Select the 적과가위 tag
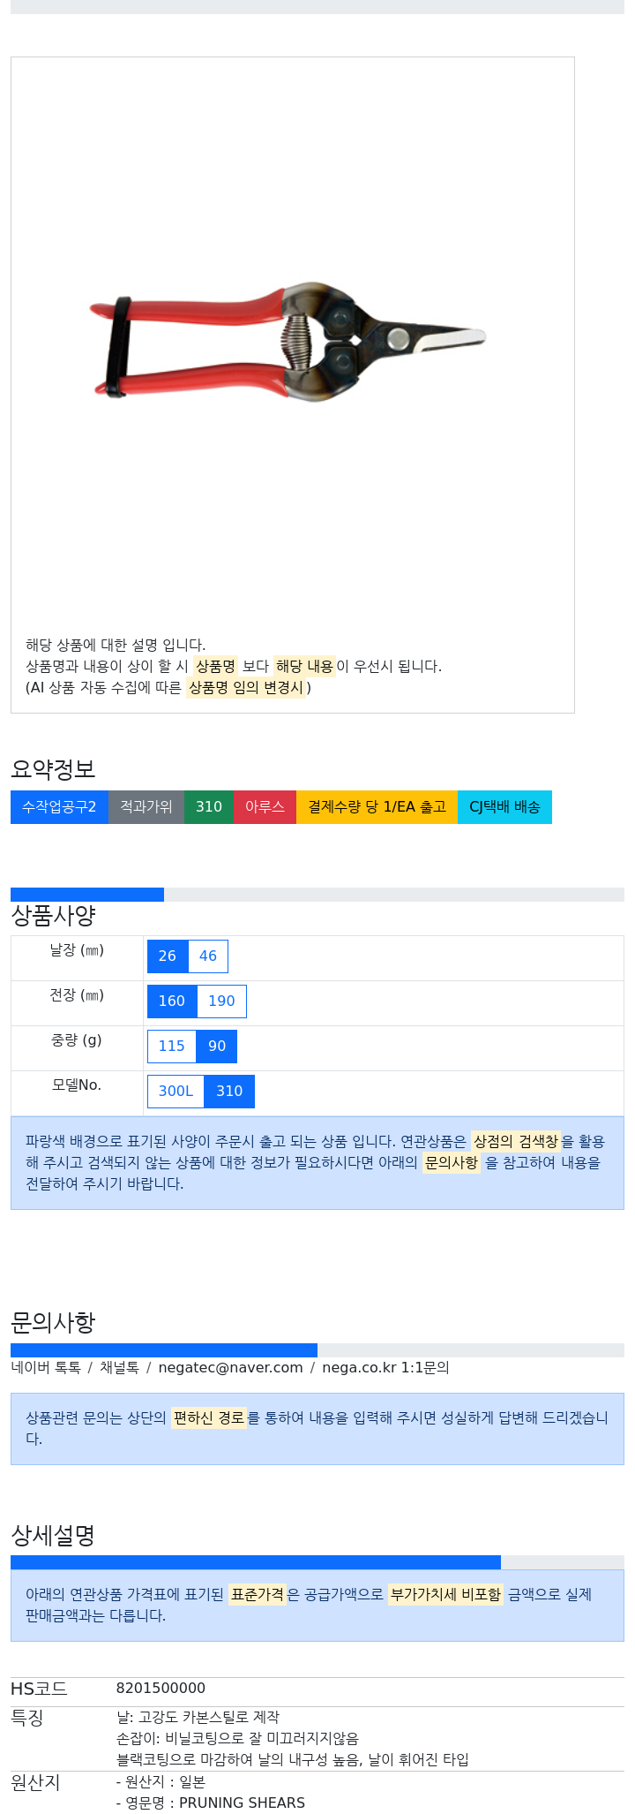This screenshot has width=635, height=1814. (x=146, y=807)
